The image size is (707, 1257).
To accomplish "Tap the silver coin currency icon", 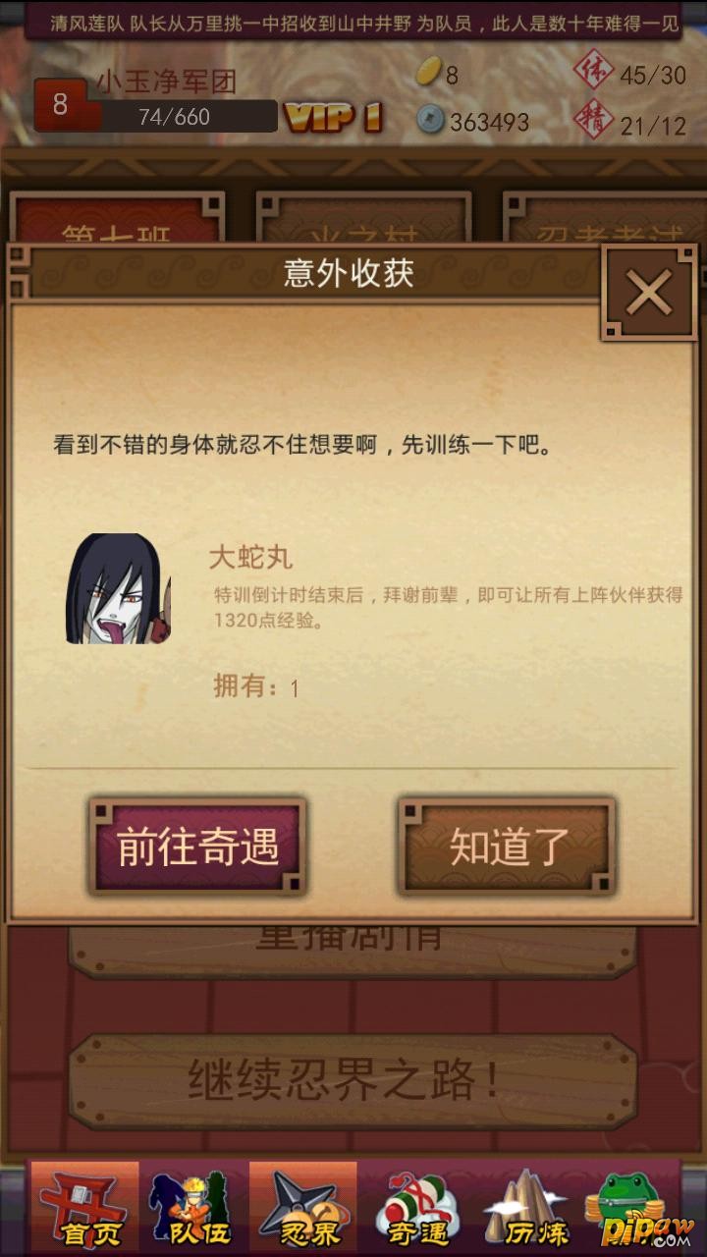I will click(x=430, y=120).
